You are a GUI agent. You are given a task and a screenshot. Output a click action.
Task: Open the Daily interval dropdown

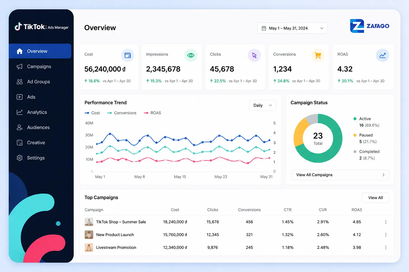(263, 105)
